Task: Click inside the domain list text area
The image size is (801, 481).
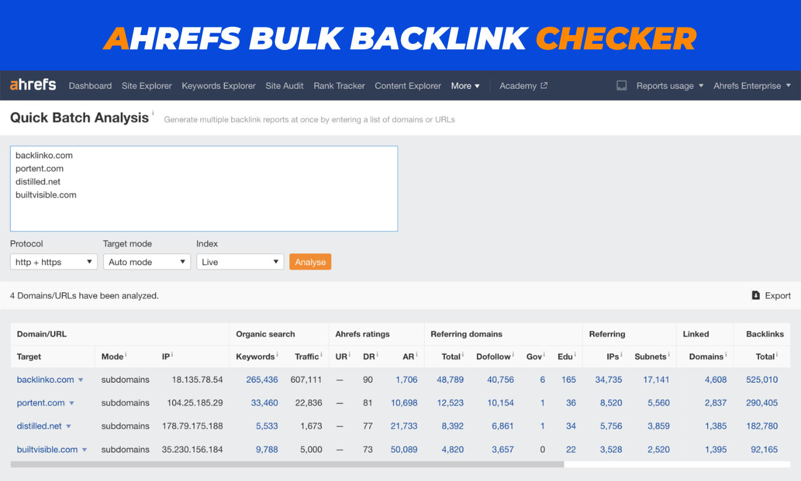Action: coord(203,188)
